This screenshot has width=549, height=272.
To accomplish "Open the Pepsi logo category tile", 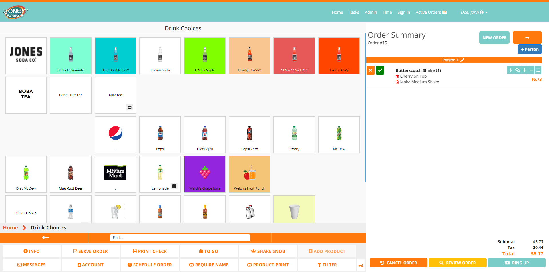I will tap(116, 135).
